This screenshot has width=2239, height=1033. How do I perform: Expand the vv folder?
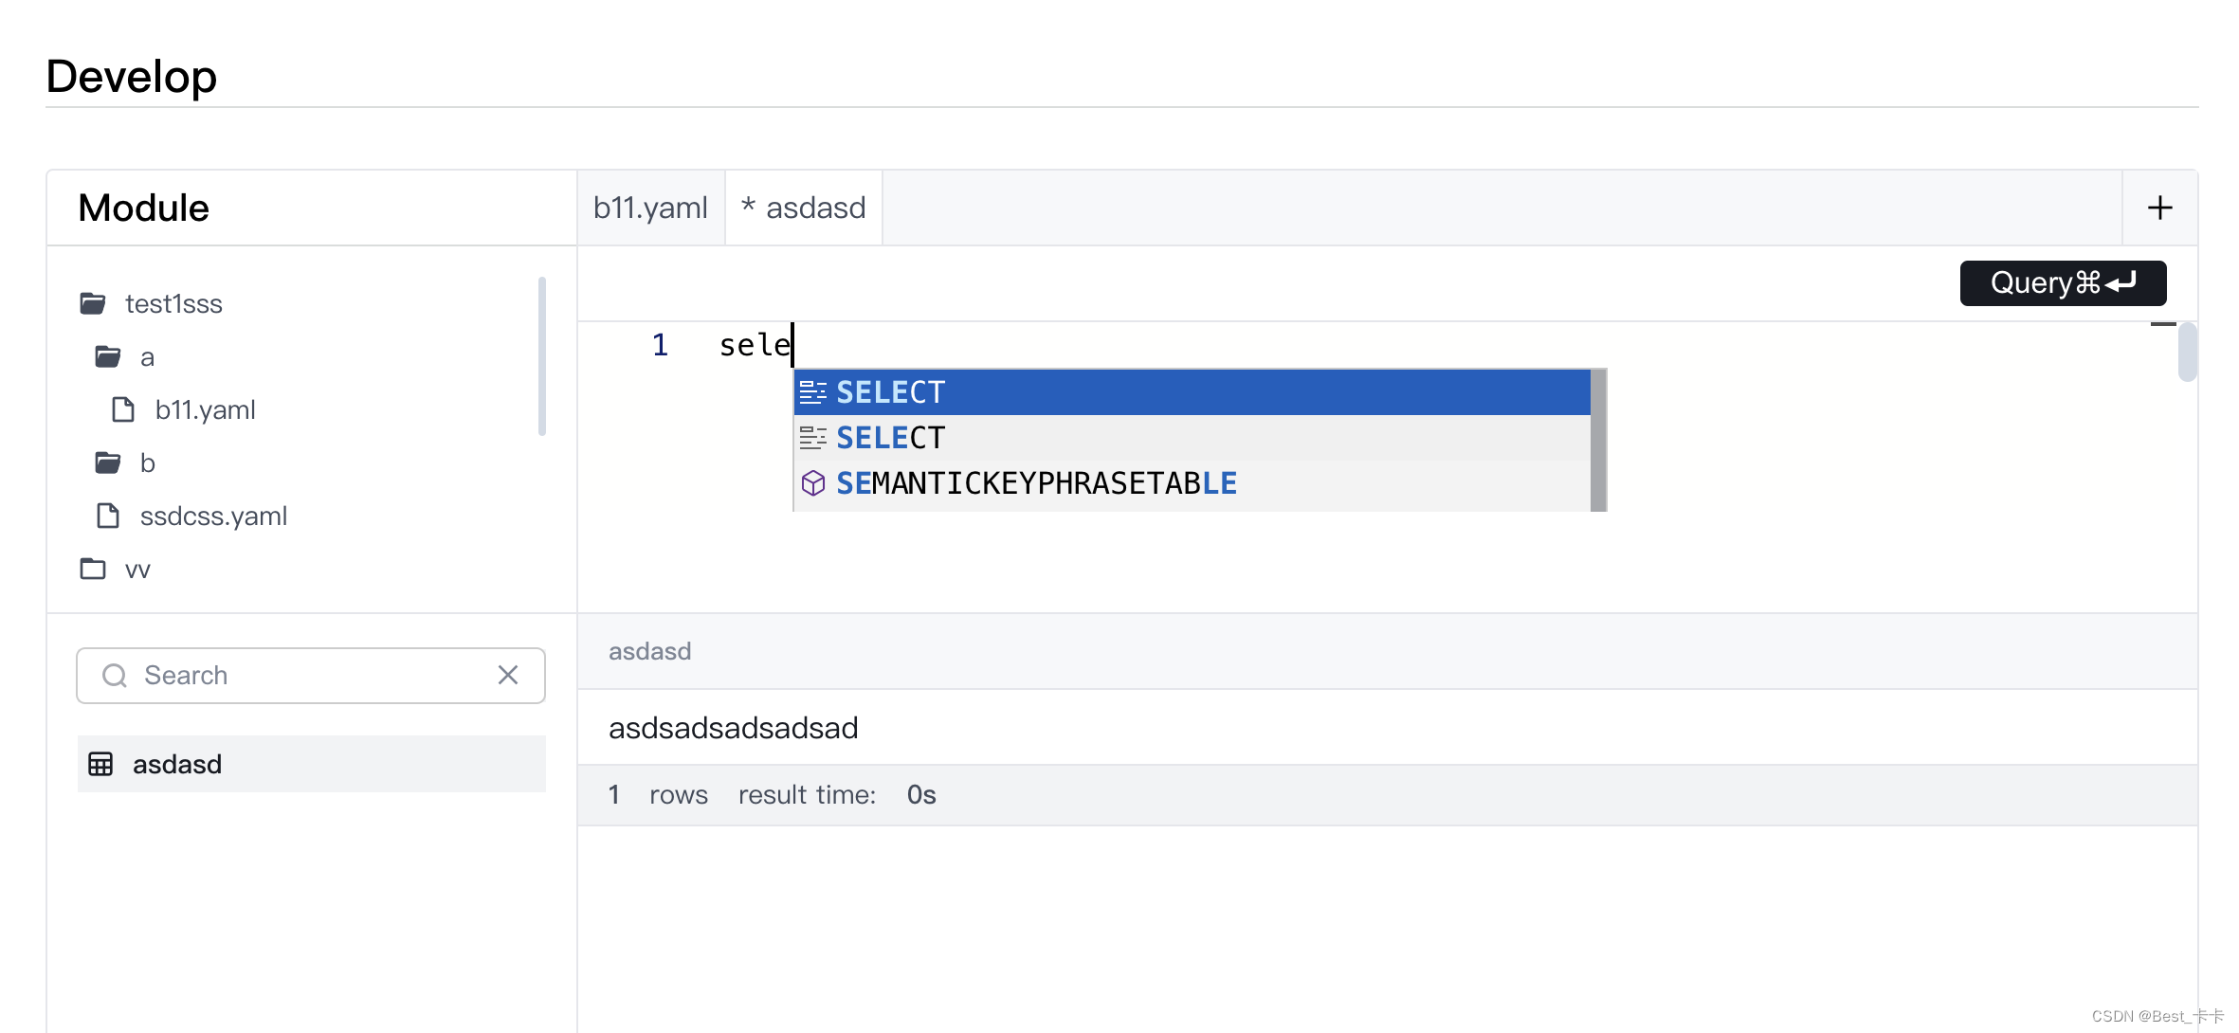tap(93, 569)
